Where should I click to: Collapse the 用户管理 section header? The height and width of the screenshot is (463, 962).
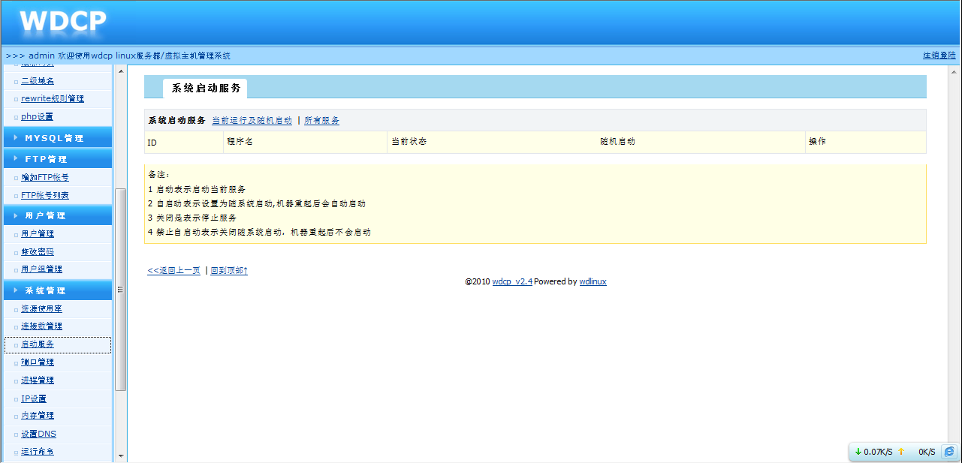58,215
